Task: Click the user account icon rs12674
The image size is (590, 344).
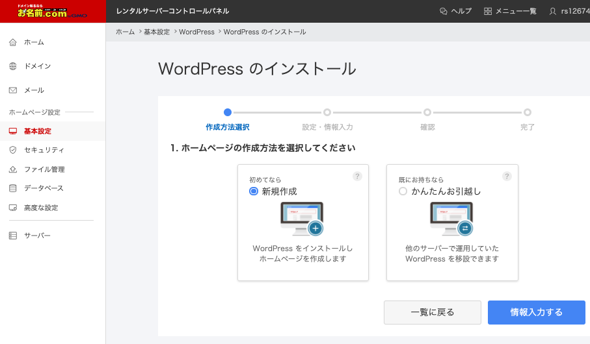Action: coord(553,11)
